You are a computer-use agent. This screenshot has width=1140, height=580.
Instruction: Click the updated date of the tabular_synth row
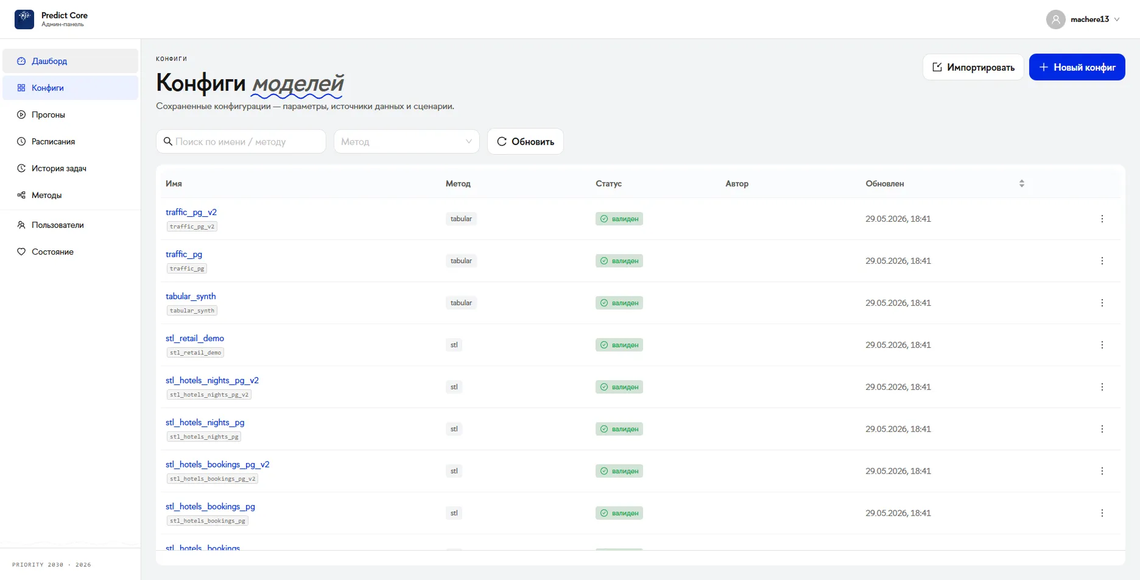click(x=898, y=303)
